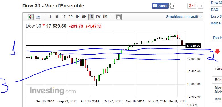Click the 16.500,00 axis label

click(194, 72)
